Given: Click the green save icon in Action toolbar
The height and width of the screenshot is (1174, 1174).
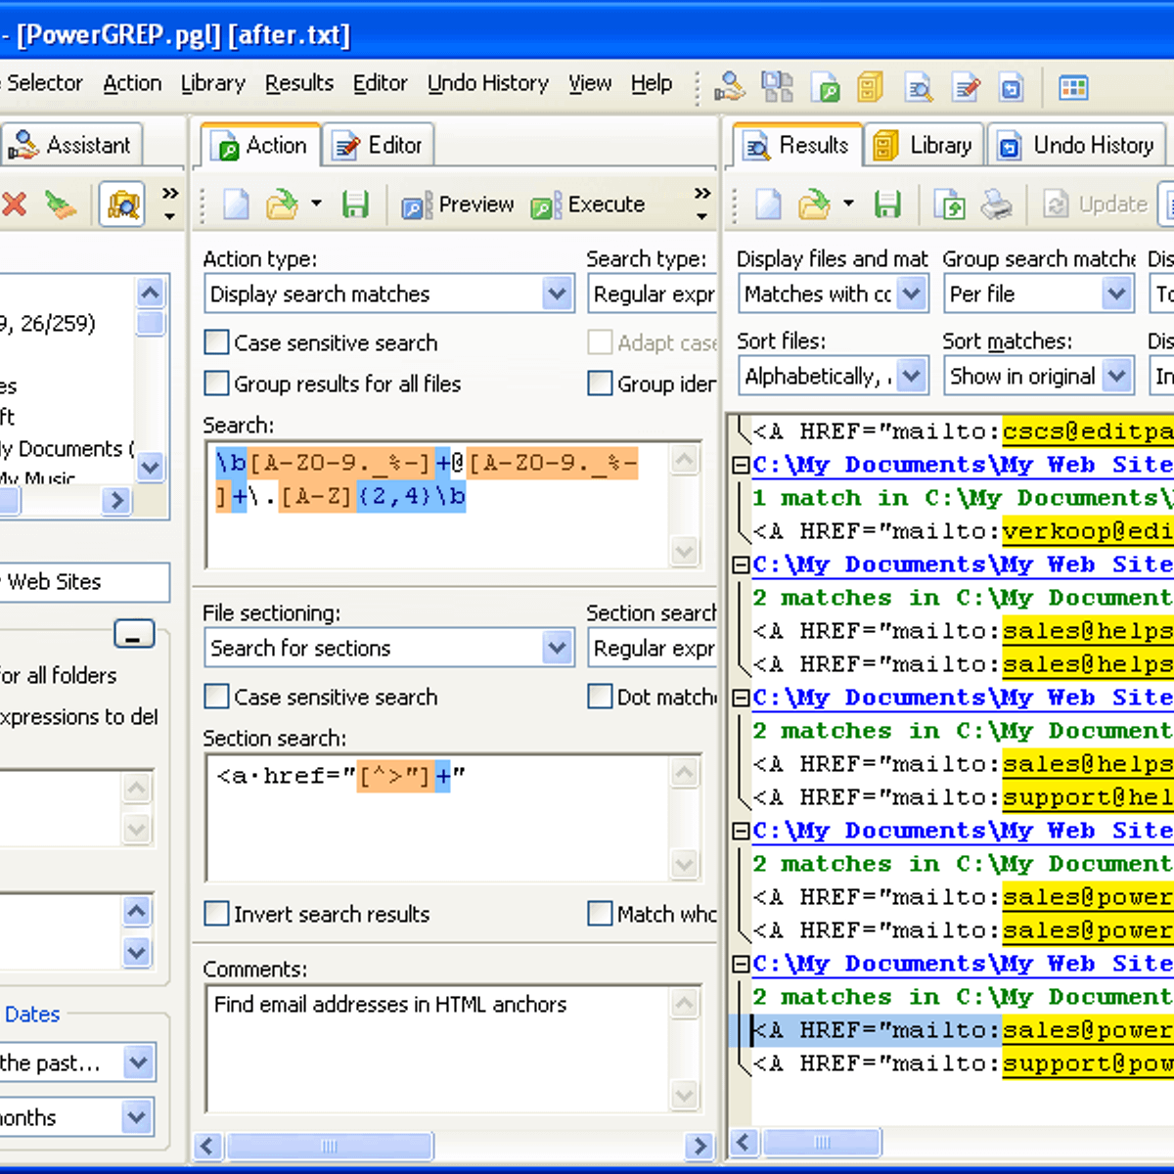Looking at the screenshot, I should pos(355,204).
